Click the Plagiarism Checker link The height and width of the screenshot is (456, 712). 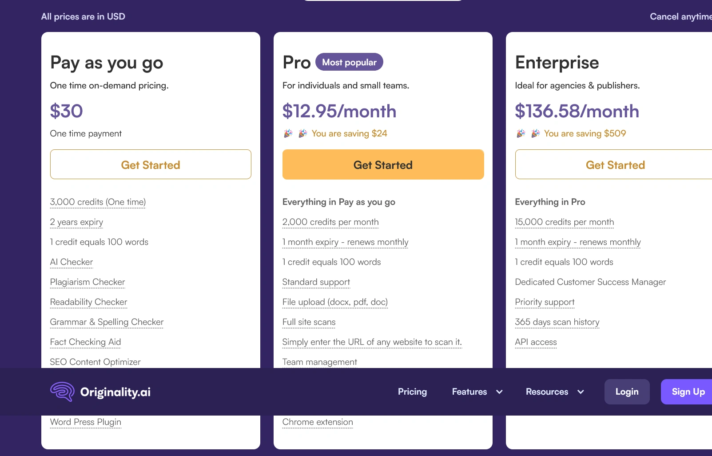(87, 282)
